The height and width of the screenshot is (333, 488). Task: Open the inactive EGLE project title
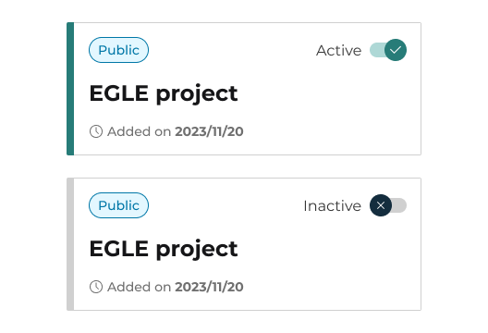pos(164,249)
